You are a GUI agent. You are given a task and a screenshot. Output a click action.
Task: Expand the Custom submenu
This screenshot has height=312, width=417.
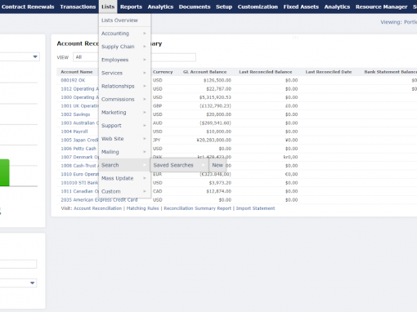tap(124, 191)
